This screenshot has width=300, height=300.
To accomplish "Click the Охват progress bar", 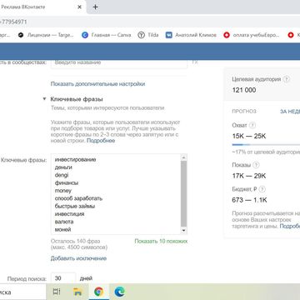I will pyautogui.click(x=266, y=145).
